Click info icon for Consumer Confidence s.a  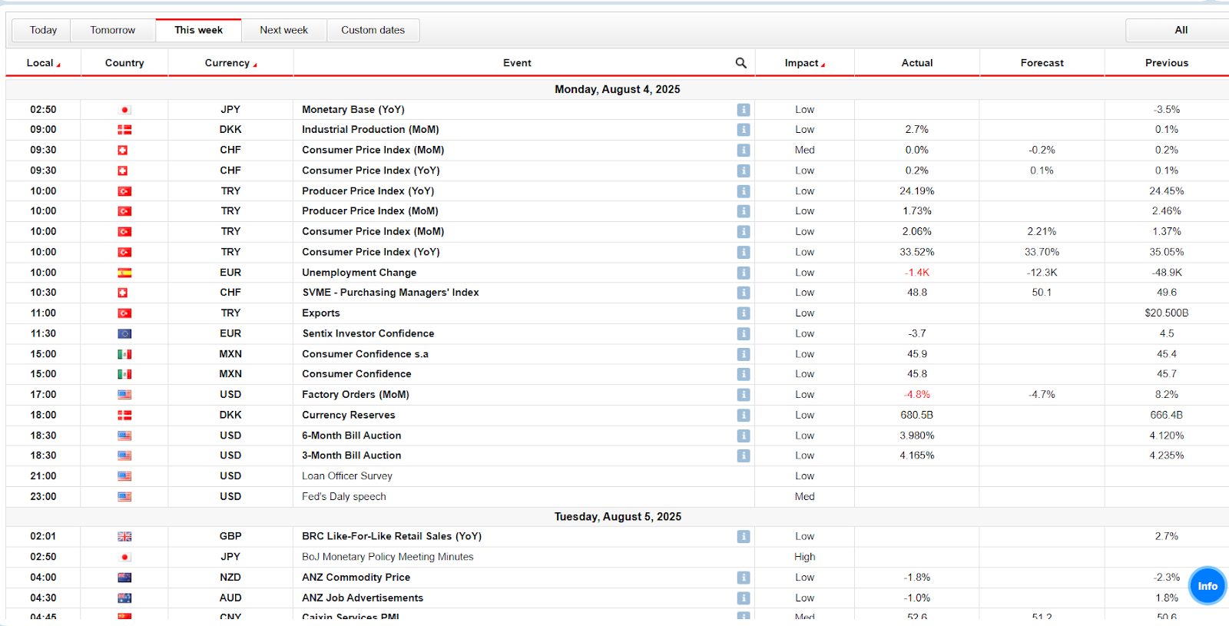(x=743, y=354)
